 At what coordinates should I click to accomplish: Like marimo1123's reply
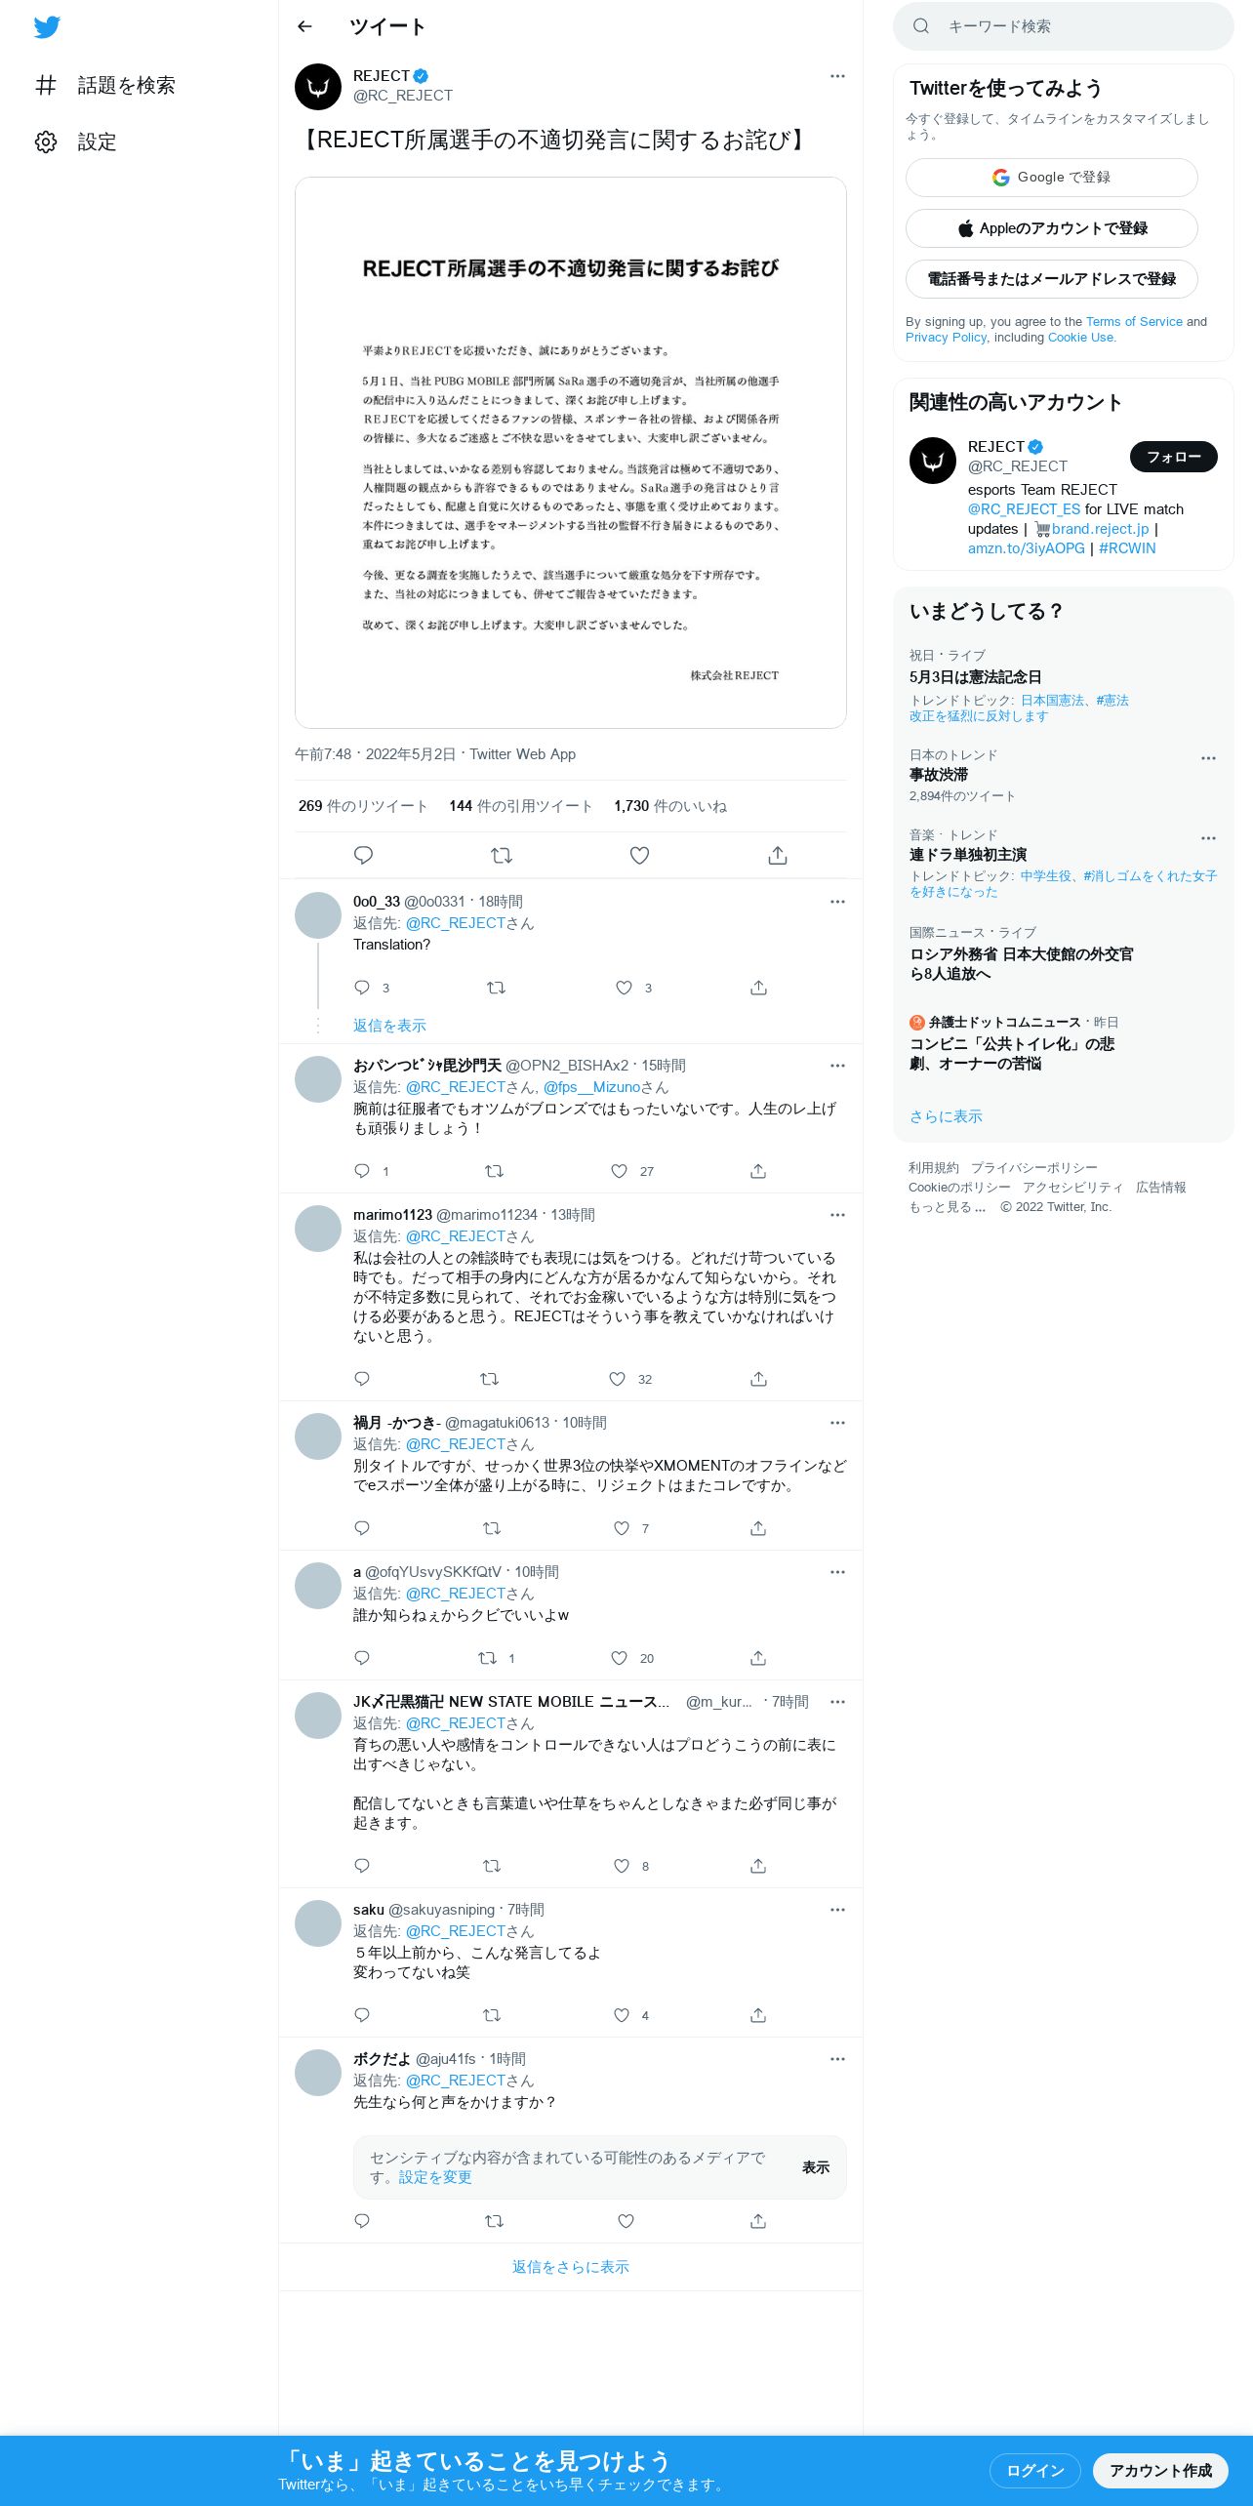tap(617, 1379)
